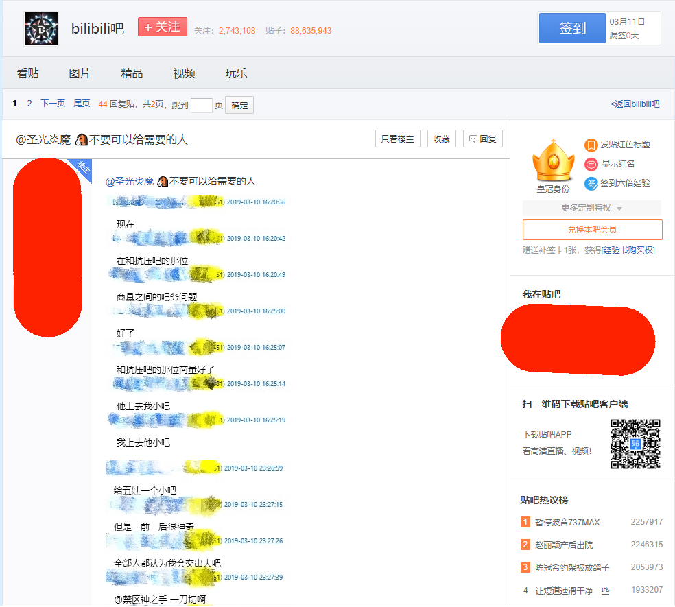
Task: Switch to the 视频 tab
Action: point(184,73)
